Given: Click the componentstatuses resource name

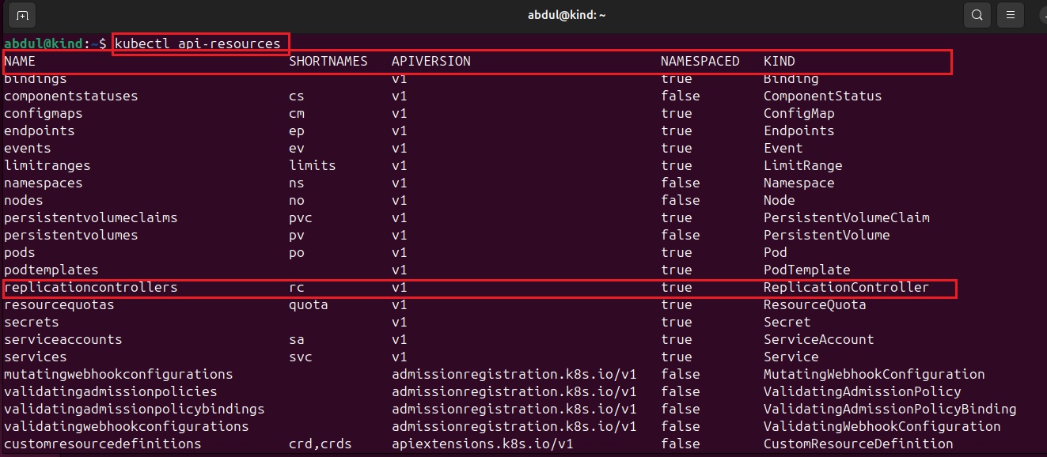Looking at the screenshot, I should click(70, 96).
